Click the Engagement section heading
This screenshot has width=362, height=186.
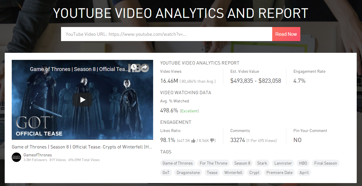(176, 122)
